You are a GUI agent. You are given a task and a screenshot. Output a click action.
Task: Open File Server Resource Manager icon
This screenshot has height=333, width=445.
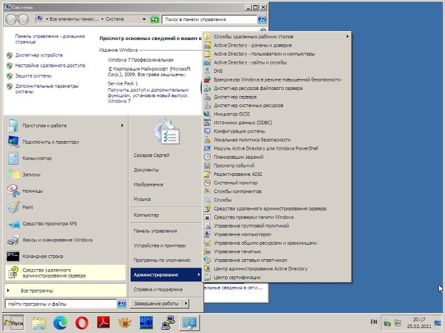207,88
